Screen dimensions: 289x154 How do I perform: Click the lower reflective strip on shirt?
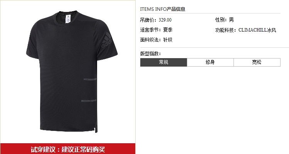(x=89, y=101)
